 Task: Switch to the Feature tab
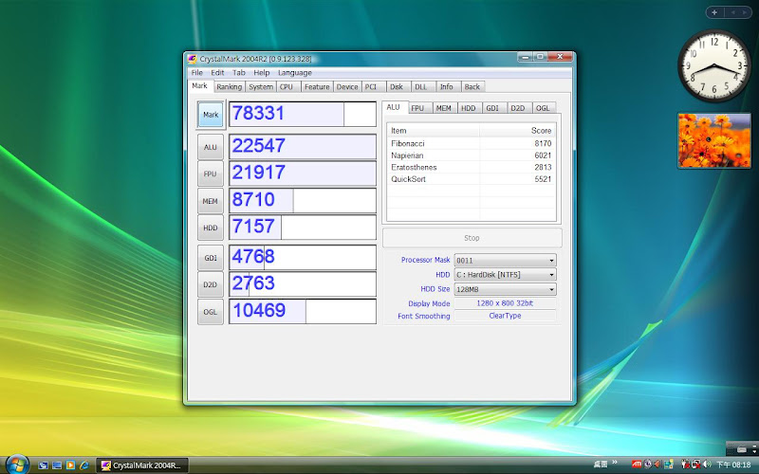click(317, 87)
